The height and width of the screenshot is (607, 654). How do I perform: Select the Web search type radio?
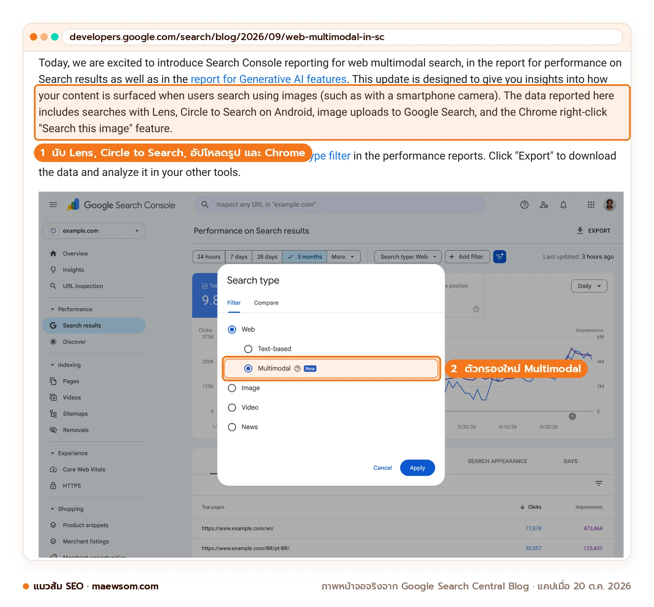pyautogui.click(x=232, y=329)
